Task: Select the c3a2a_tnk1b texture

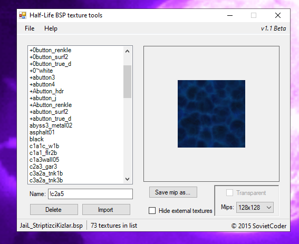Action: pos(46,173)
